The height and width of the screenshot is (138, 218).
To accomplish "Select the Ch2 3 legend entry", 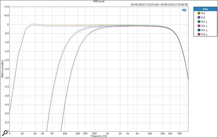I will pyautogui.click(x=204, y=34).
